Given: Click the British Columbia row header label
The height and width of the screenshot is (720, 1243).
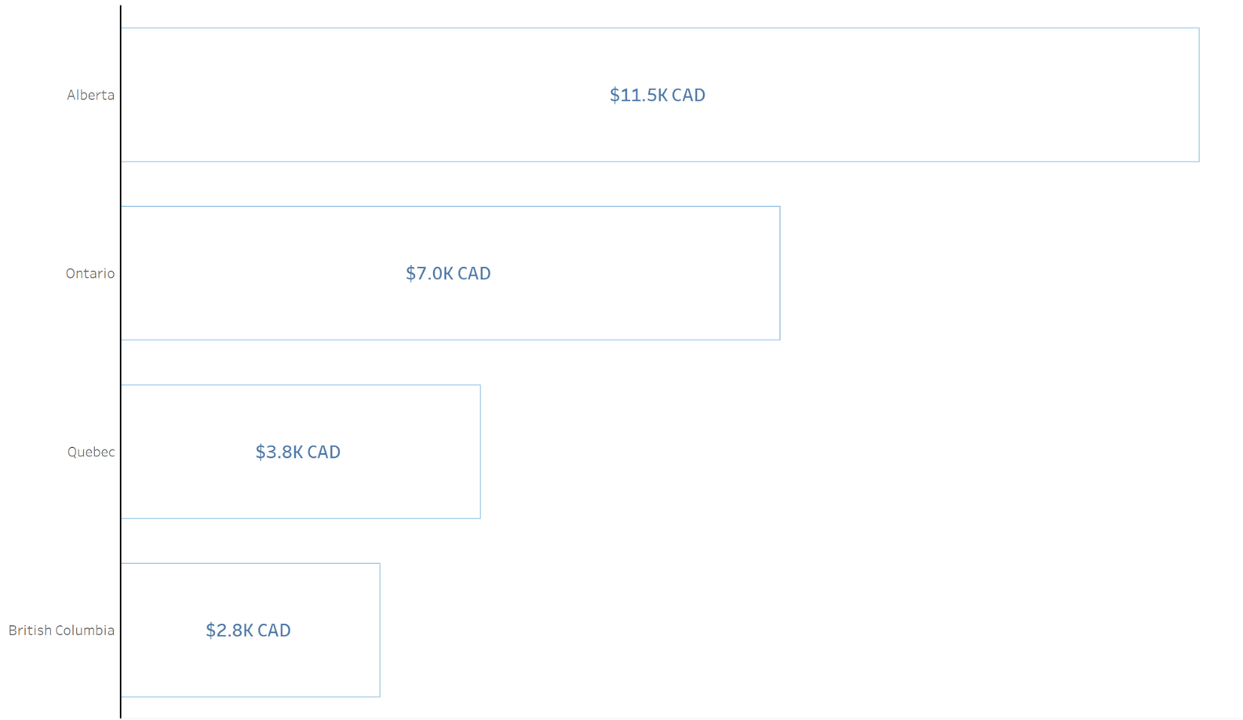Looking at the screenshot, I should coord(61,631).
